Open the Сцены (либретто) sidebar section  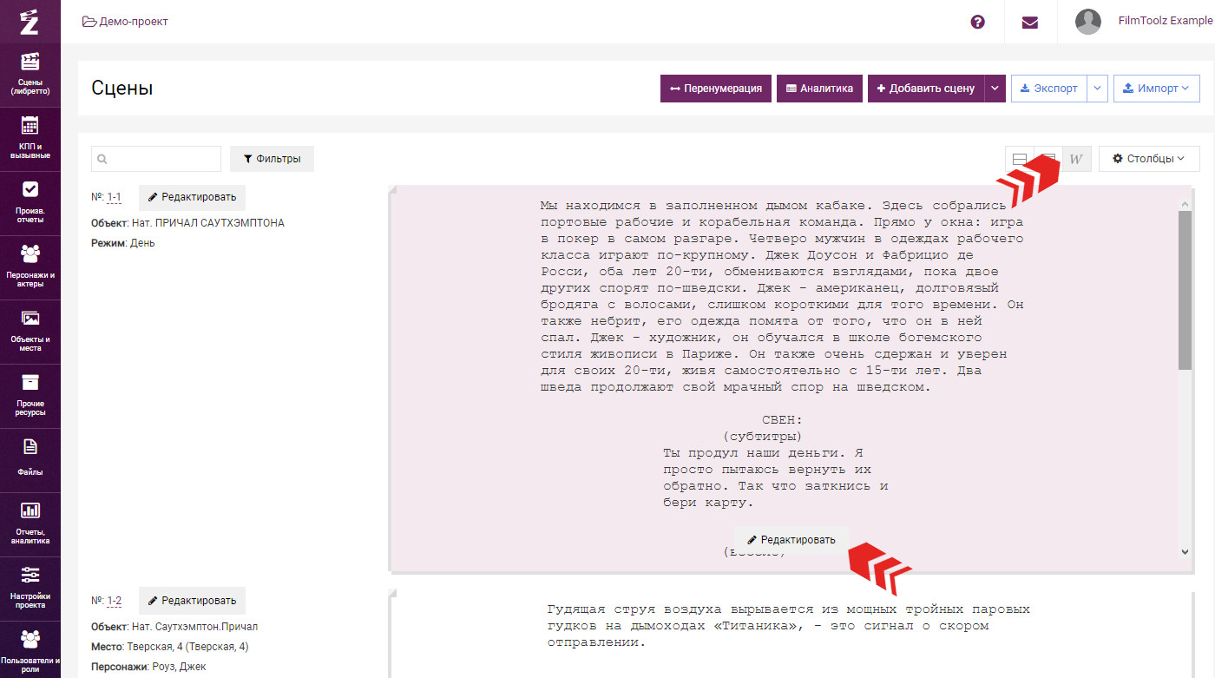coord(30,75)
